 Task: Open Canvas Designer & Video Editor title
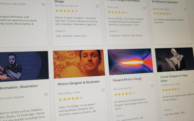coord(174,78)
